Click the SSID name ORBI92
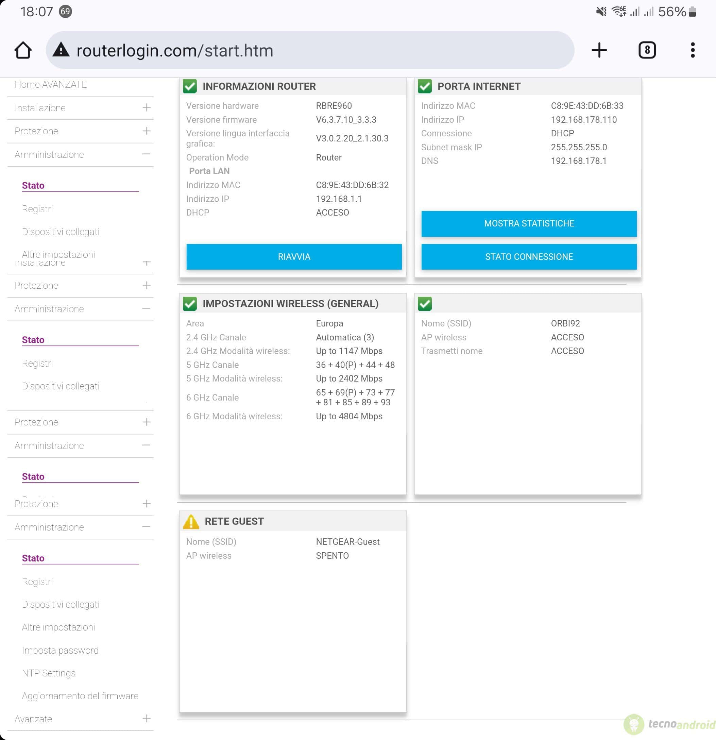The height and width of the screenshot is (740, 716). (565, 323)
